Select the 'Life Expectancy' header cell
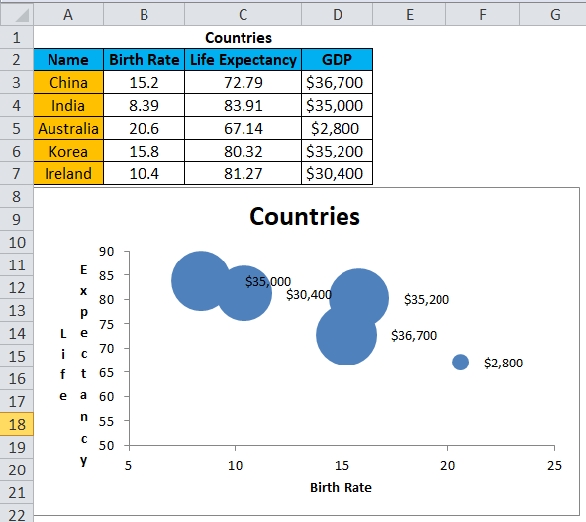 tap(243, 59)
